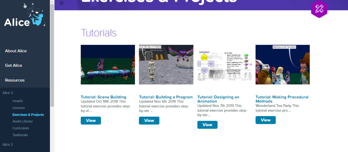Viewport: 348px width, 152px height.
Task: Select Alice 3 section in sidebar
Action: (7, 93)
